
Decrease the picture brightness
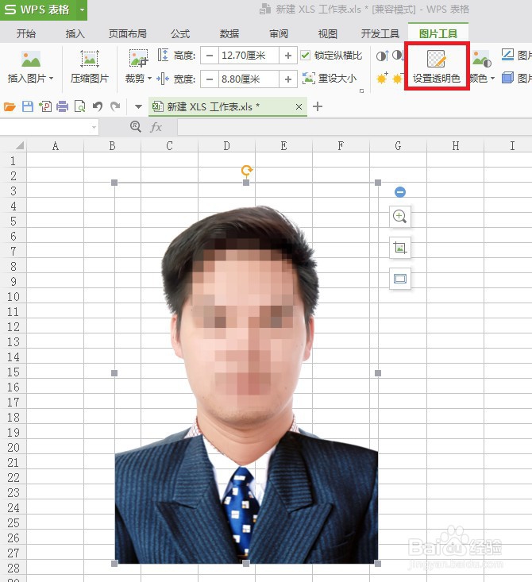click(x=398, y=79)
